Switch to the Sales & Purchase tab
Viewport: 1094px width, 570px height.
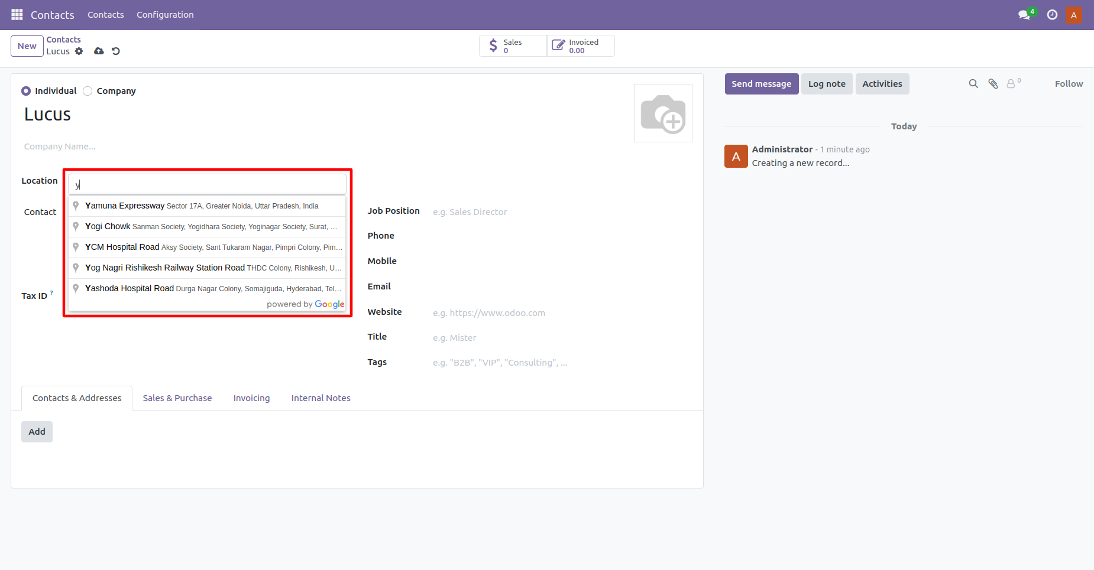pos(177,398)
